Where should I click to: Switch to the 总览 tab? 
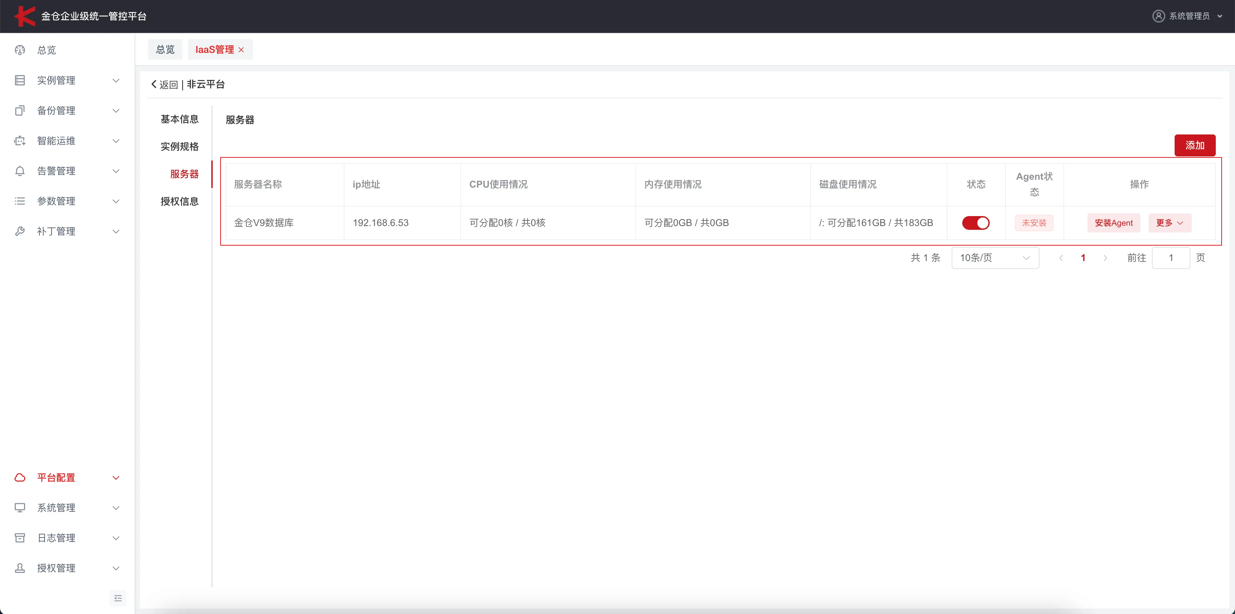[165, 50]
